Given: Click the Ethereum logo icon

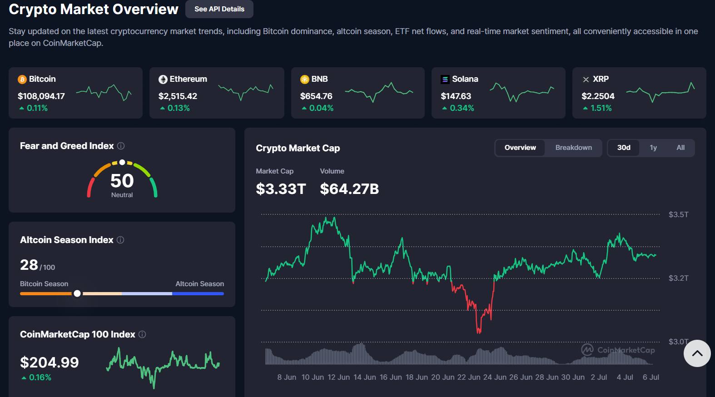Looking at the screenshot, I should 163,79.
